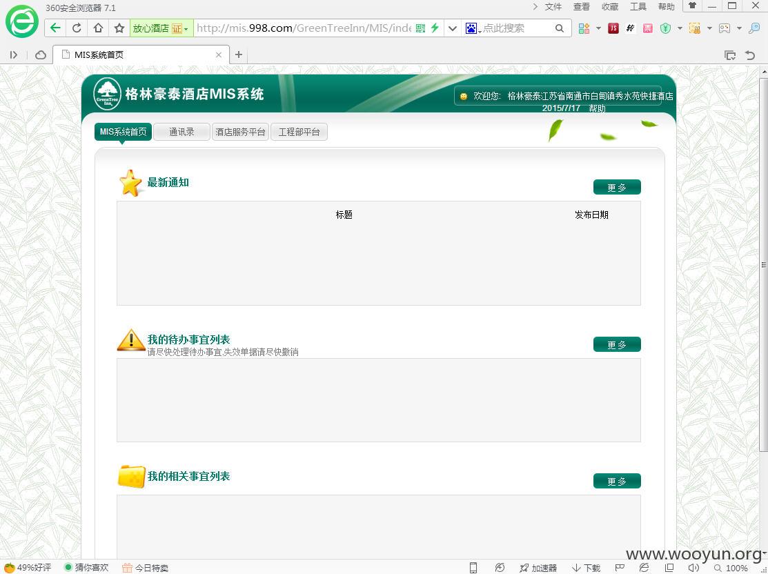The height and width of the screenshot is (574, 768).
Task: Click 更多 button for 我的待办事宜列表
Action: (x=617, y=344)
